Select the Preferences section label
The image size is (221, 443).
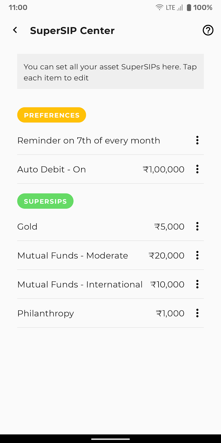[x=52, y=115]
